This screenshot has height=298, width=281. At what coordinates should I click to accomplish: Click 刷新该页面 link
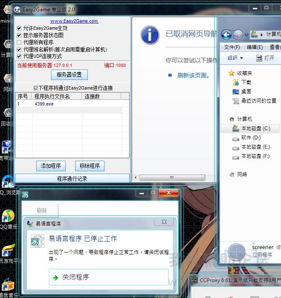[193, 75]
